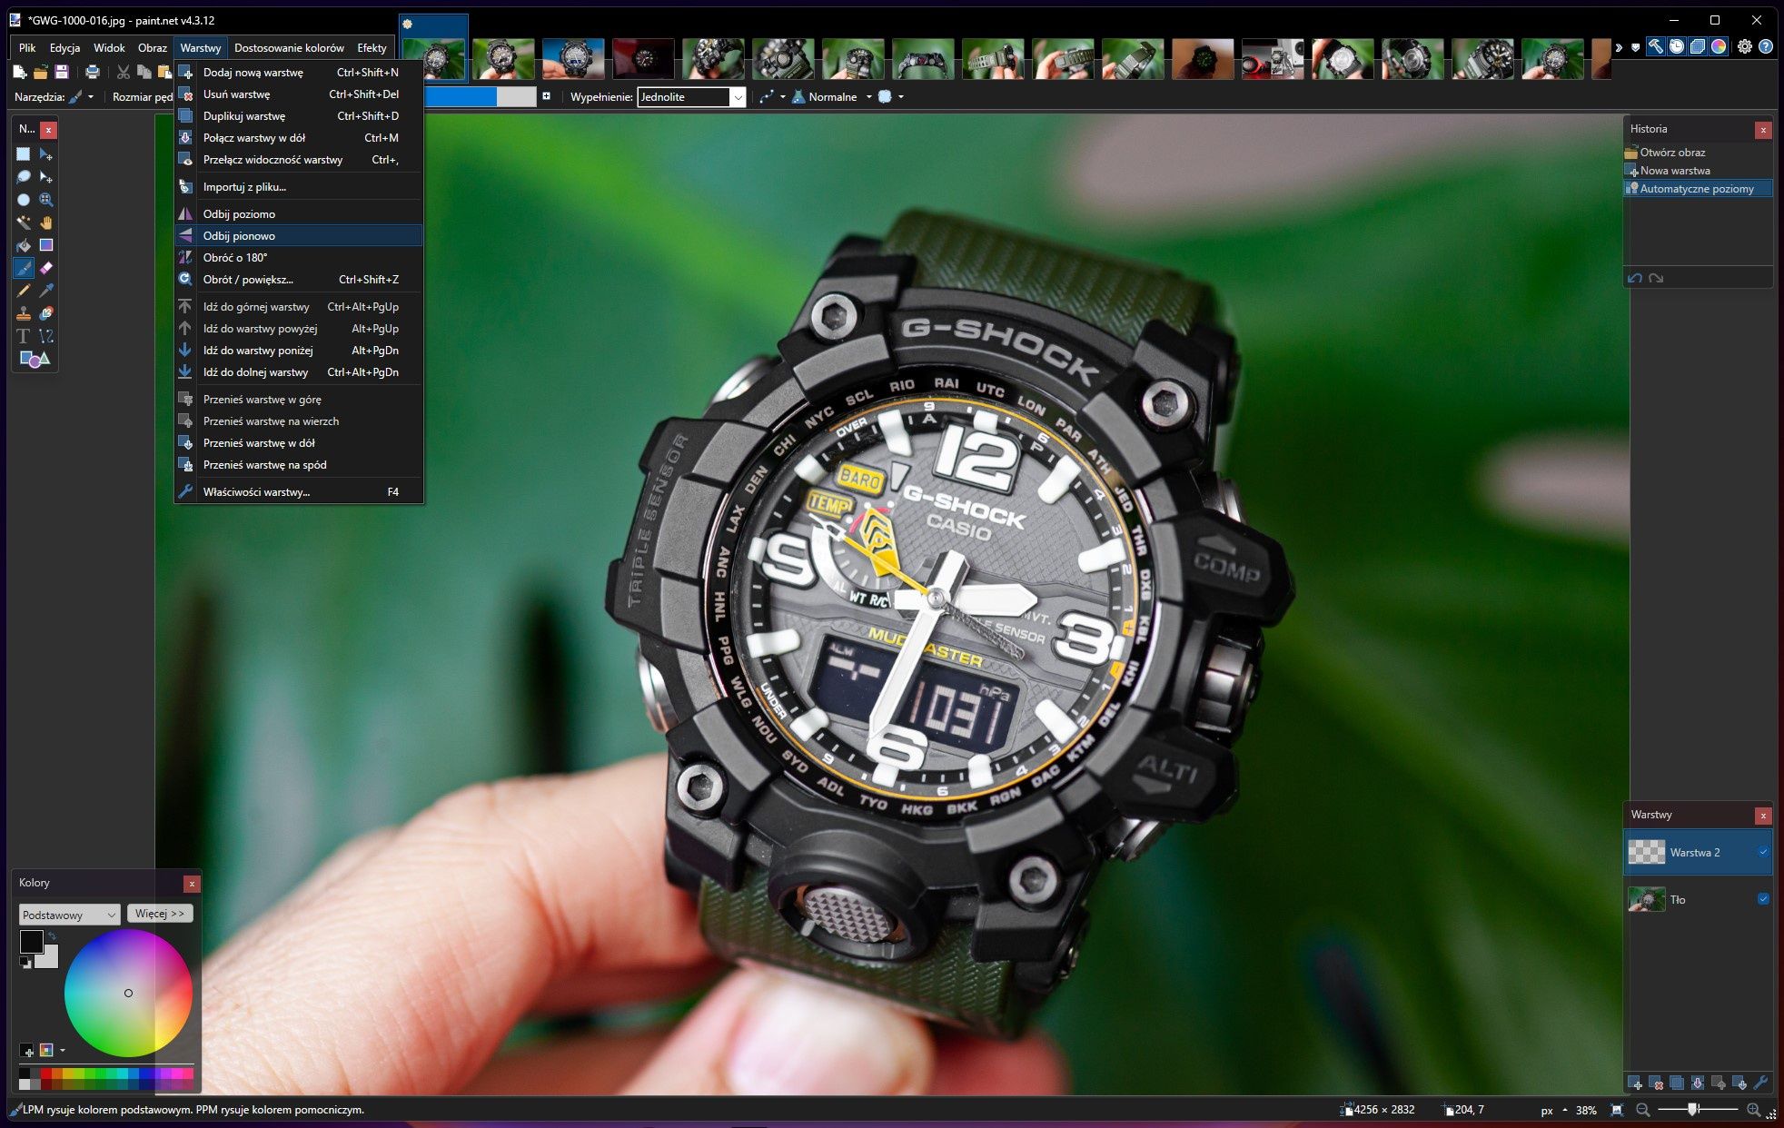Screen dimensions: 1784x1128
Task: Select the Tło layer thumbnail
Action: click(1647, 899)
